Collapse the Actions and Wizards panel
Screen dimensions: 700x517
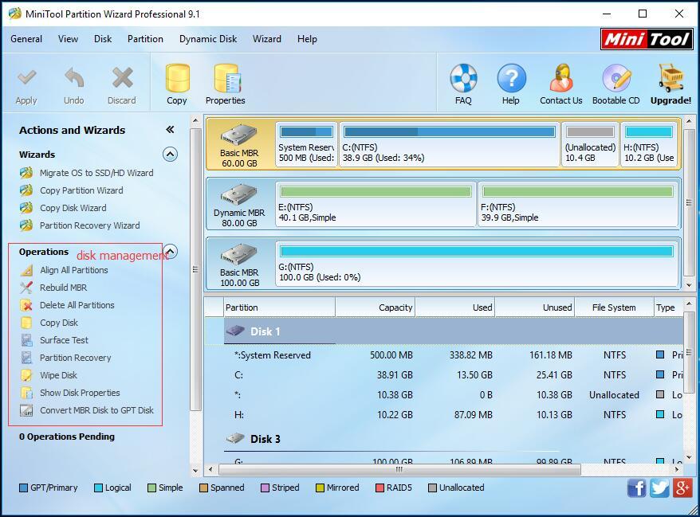tap(170, 130)
